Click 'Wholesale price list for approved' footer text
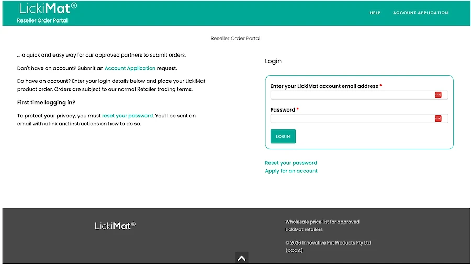This screenshot has height=265, width=471. [x=322, y=222]
